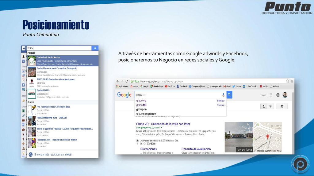Open the Twitter bookmark
This screenshot has width=314, height=176.
point(236,86)
